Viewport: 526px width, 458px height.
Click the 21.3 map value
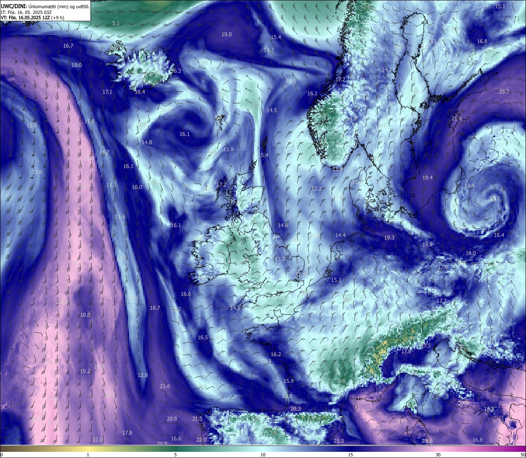pos(338,441)
